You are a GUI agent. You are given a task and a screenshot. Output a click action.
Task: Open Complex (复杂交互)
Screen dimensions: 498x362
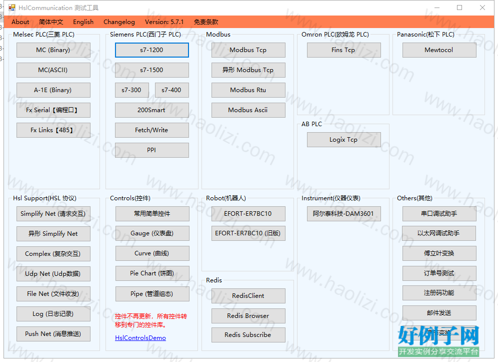tap(53, 254)
